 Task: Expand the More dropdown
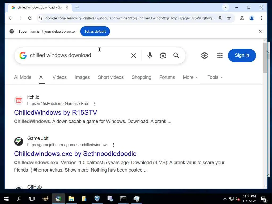(x=190, y=77)
